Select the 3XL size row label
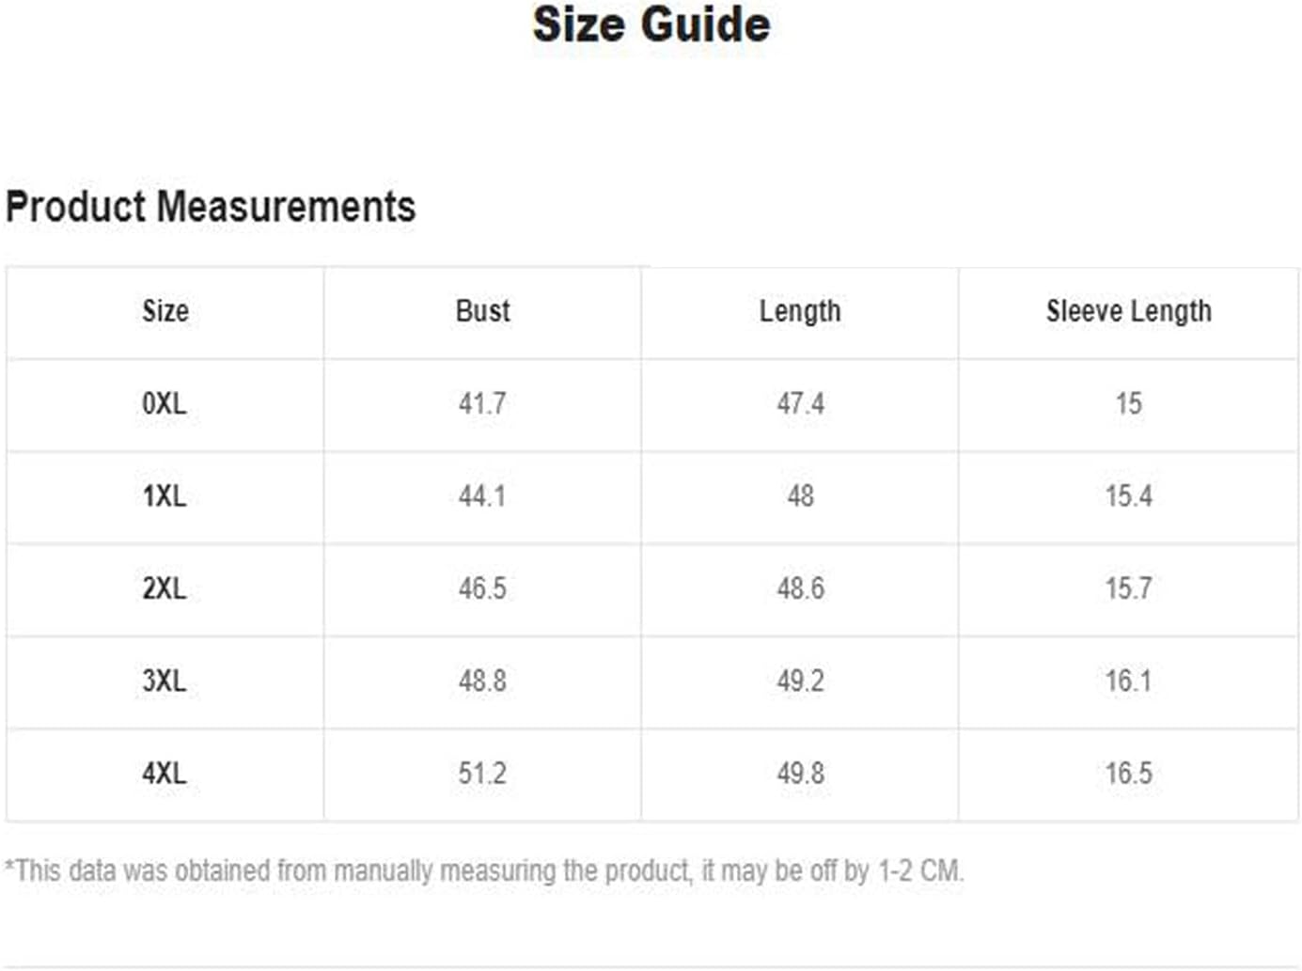 pyautogui.click(x=165, y=681)
